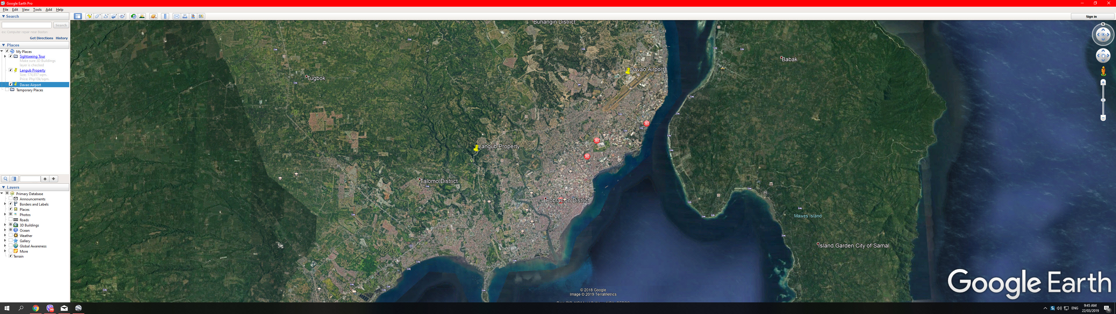This screenshot has height=314, width=1116.
Task: Uncheck the Davao Airport checkbox
Action: (x=11, y=84)
